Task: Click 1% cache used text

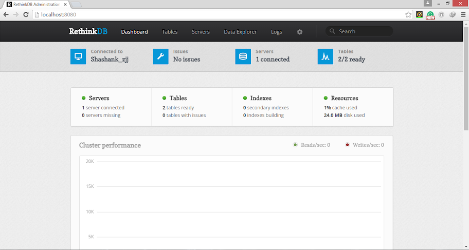Action: coord(340,107)
